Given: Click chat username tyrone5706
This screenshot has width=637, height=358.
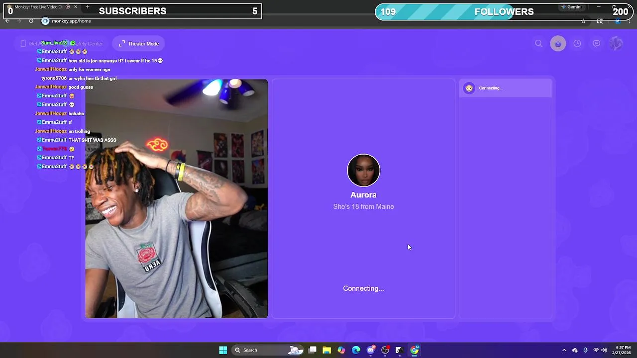Looking at the screenshot, I should (54, 79).
